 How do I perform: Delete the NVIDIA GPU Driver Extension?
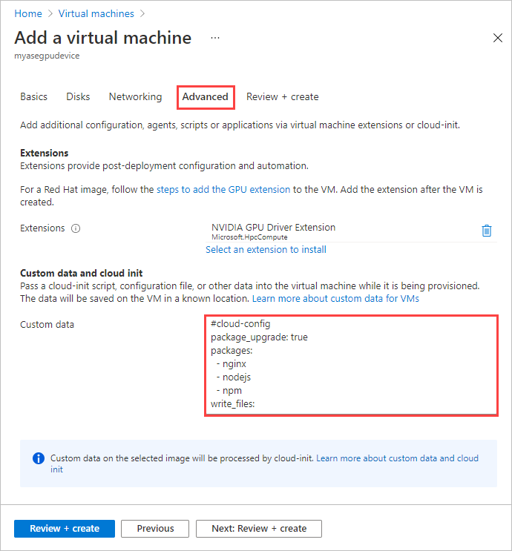point(487,231)
